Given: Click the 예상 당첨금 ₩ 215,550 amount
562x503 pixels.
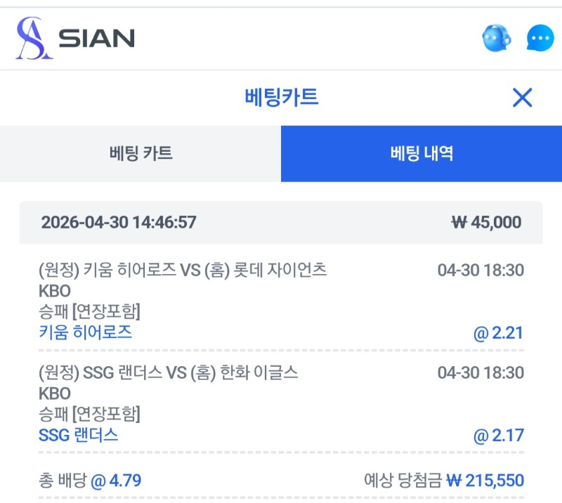Looking at the screenshot, I should (x=444, y=481).
